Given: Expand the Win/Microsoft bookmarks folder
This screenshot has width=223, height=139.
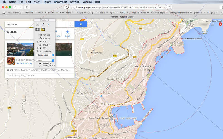Looking at the screenshot, I should coord(56,13).
